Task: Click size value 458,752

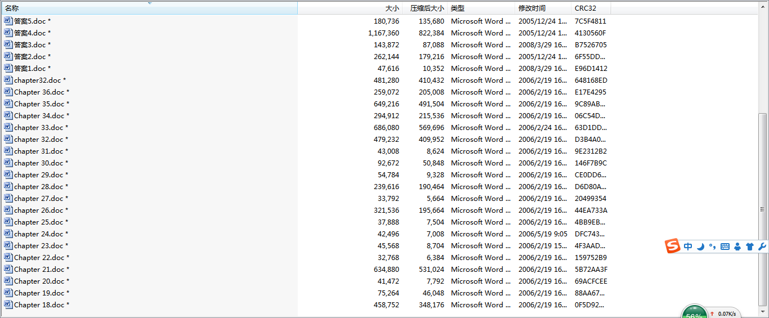Action: pos(386,304)
